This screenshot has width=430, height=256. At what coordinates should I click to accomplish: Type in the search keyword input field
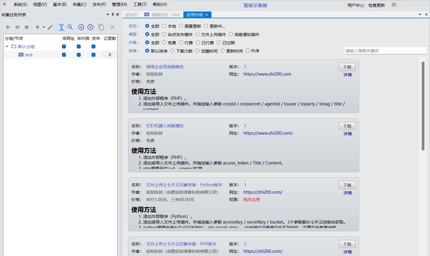[x=385, y=51]
